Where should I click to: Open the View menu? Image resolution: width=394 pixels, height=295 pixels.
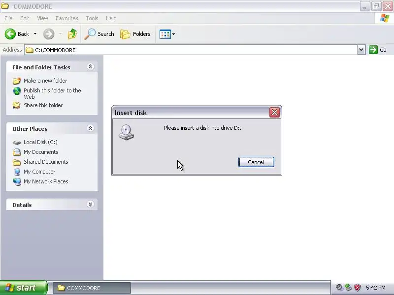[42, 18]
